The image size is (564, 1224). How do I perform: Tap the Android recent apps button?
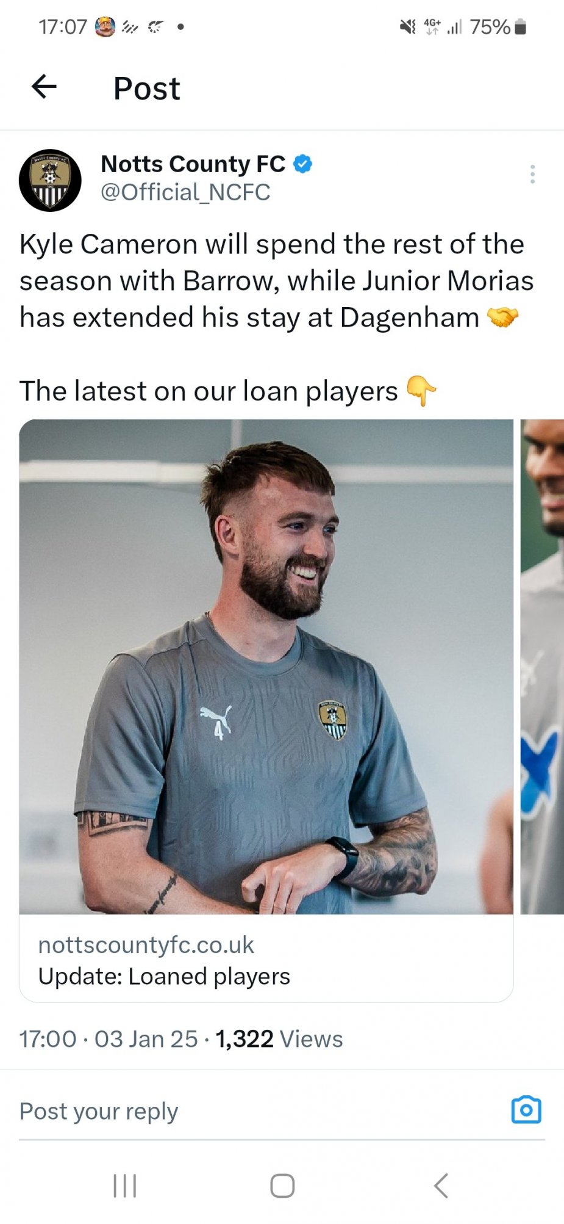125,1186
